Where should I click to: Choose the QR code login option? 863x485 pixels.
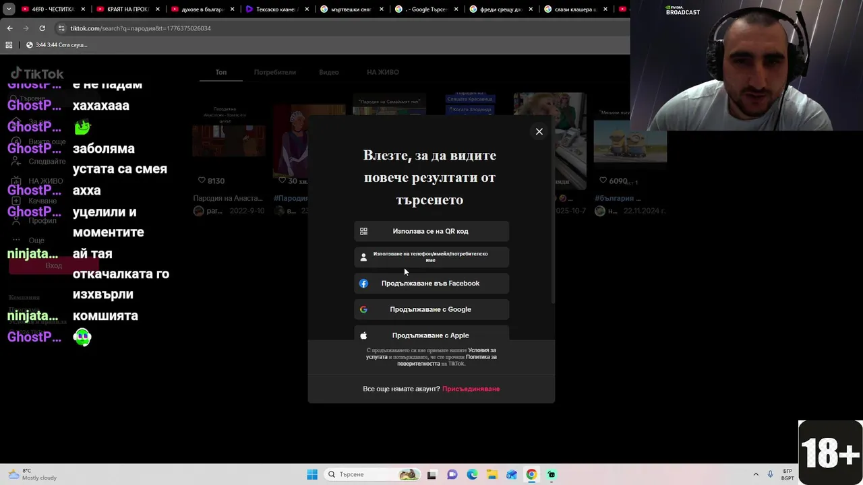[x=431, y=231]
